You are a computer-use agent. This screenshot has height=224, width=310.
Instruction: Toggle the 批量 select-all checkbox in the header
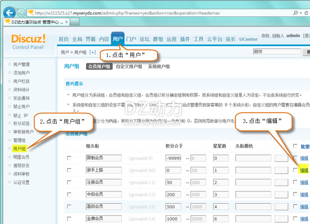tap(295, 146)
